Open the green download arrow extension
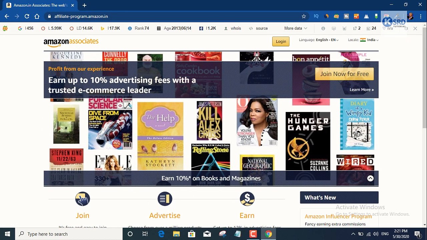427x240 pixels. [376, 16]
